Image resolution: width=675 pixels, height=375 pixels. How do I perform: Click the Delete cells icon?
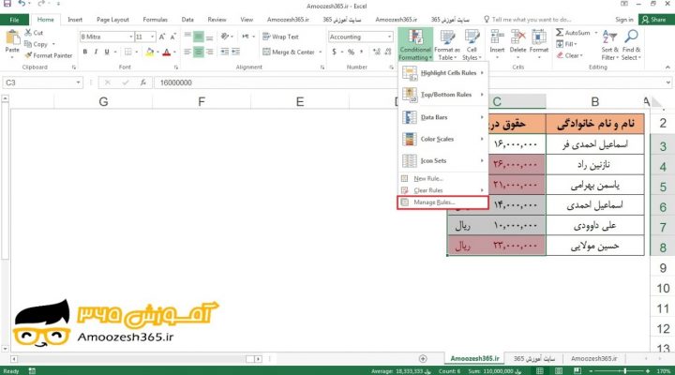point(517,37)
